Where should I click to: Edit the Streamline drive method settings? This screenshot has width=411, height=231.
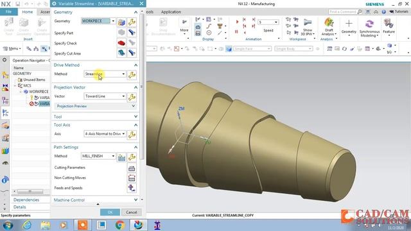point(132,75)
